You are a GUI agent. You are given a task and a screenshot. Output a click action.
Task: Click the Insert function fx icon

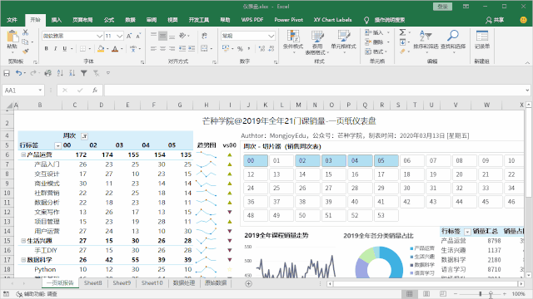tap(95, 91)
